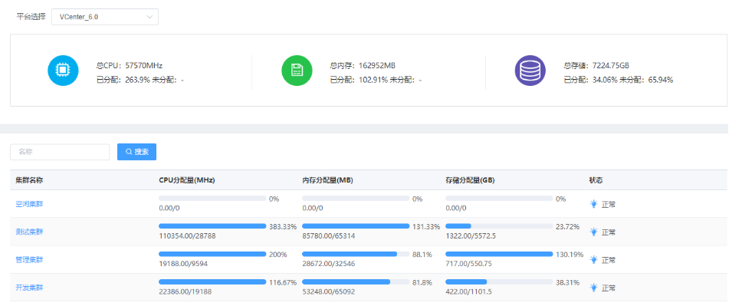Open the 开发集群 cluster link
Viewport: 729px width, 306px height.
[29, 288]
